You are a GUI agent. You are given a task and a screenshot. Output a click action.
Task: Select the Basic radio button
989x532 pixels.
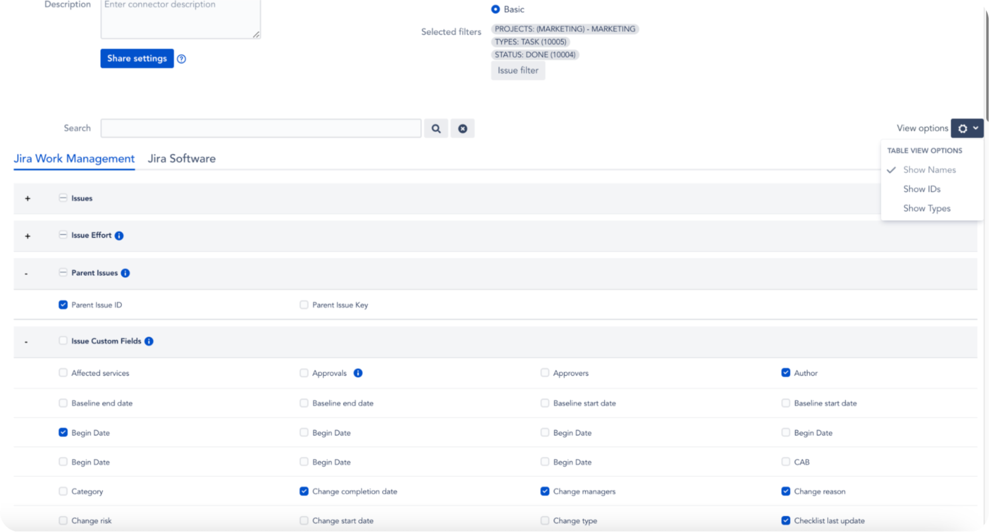pyautogui.click(x=495, y=9)
